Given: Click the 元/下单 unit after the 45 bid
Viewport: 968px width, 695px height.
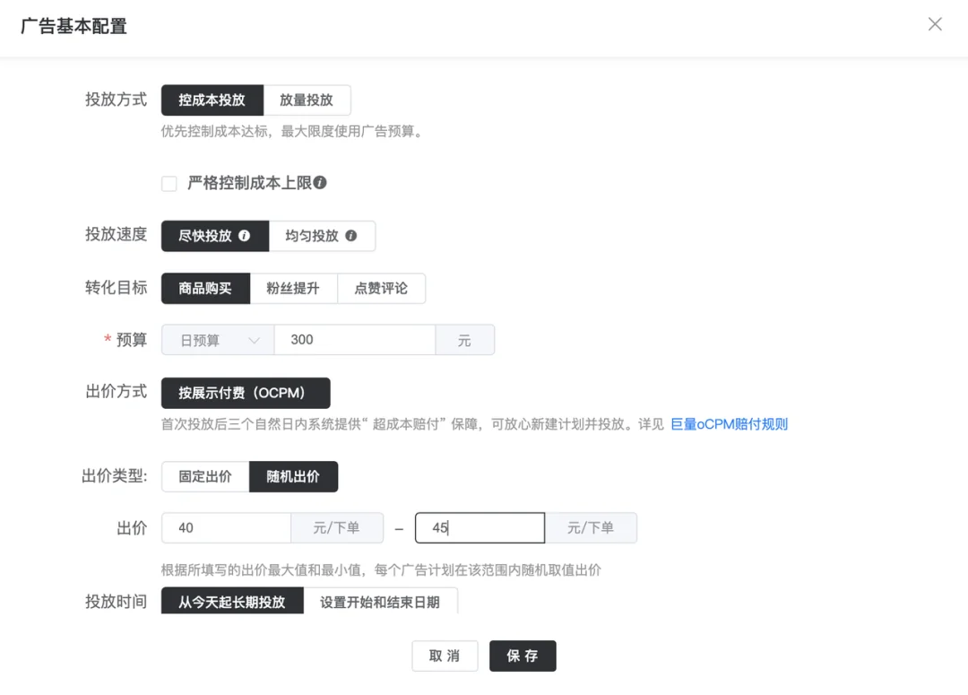Looking at the screenshot, I should [x=591, y=528].
